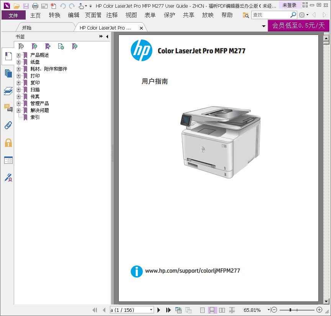
Task: Open the page number dropdown
Action: (x=151, y=310)
